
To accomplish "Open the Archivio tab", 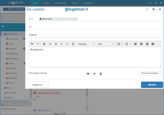I will pyautogui.click(x=46, y=3).
